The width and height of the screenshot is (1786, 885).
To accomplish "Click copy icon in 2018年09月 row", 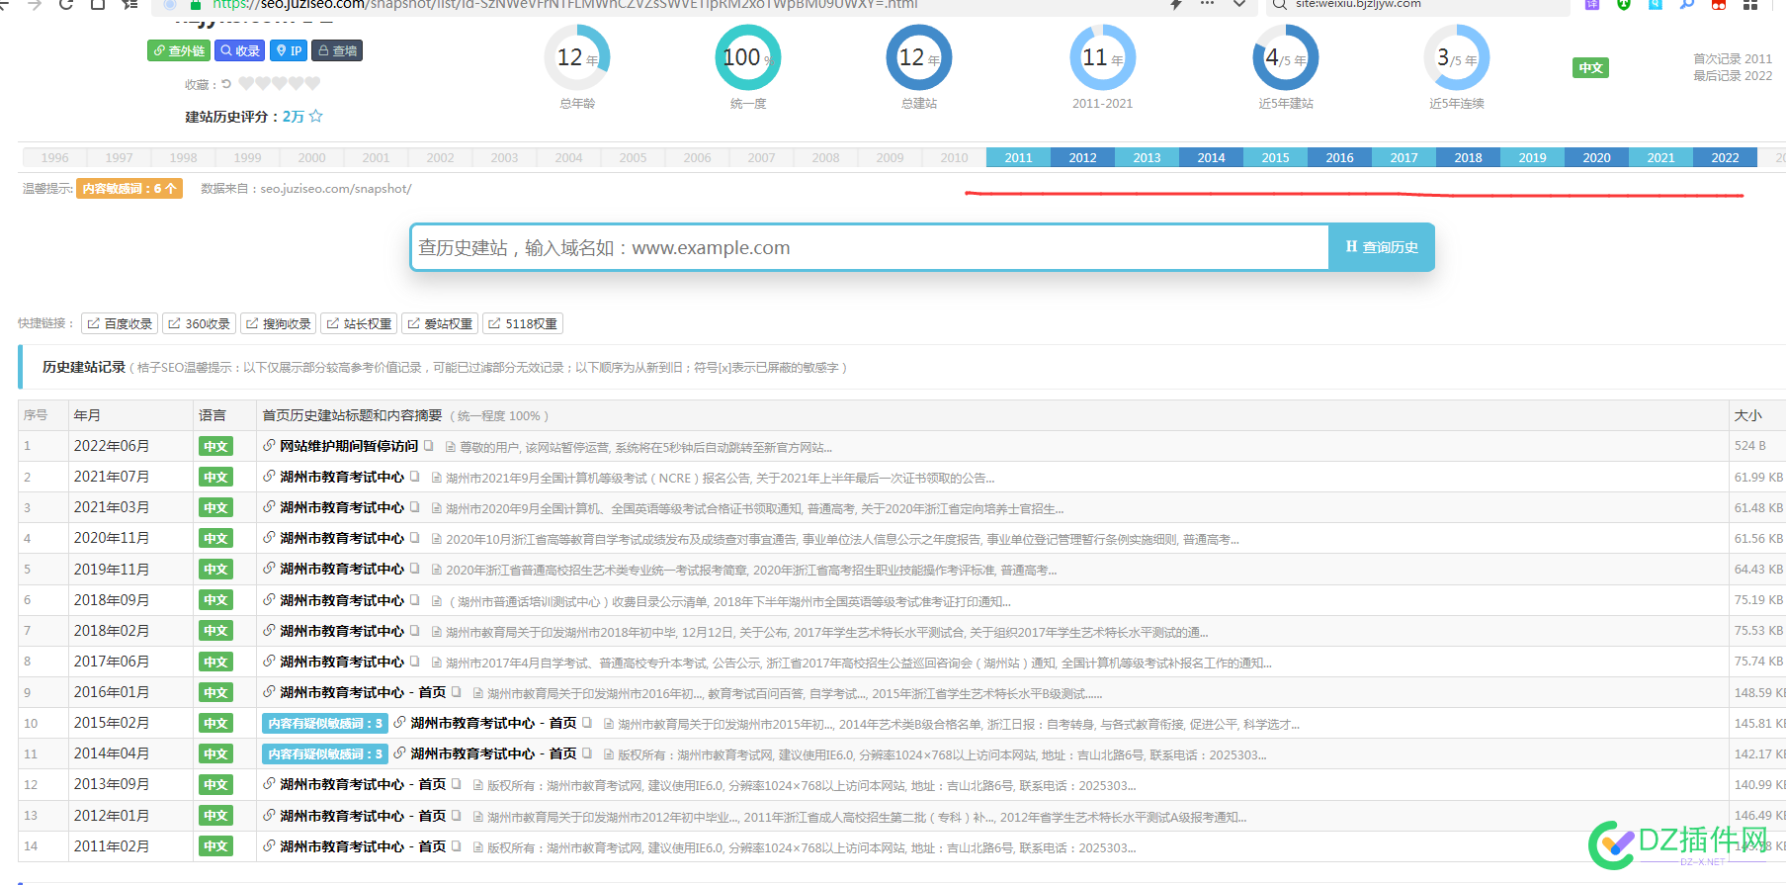I will pos(415,600).
